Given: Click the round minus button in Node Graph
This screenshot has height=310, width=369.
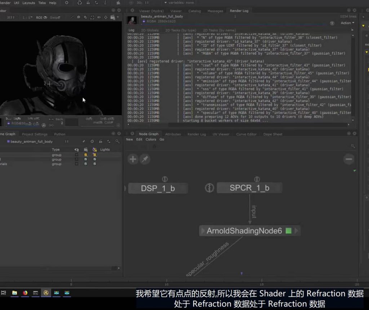Looking at the screenshot, I should coord(348,159).
